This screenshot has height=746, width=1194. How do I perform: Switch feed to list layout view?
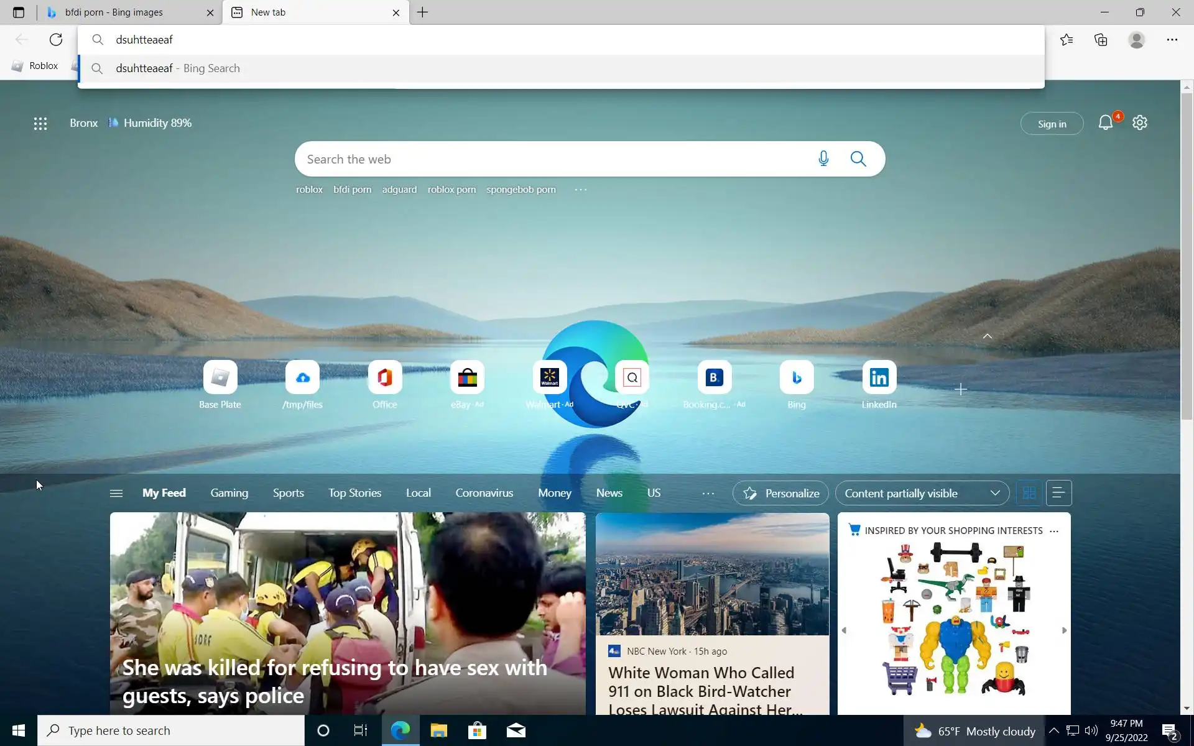[1058, 493]
